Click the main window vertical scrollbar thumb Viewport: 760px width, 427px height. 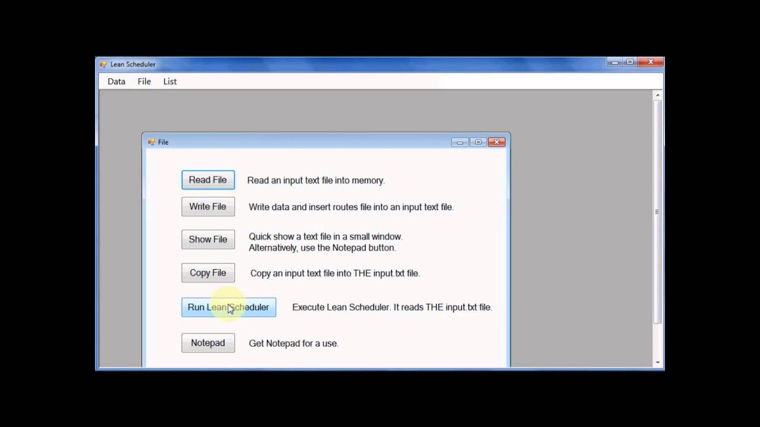[657, 212]
